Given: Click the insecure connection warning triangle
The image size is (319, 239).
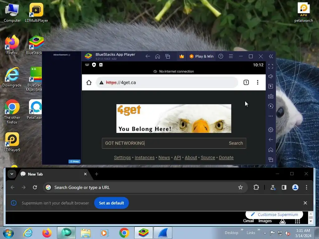Looking at the screenshot, I should click(x=101, y=82).
